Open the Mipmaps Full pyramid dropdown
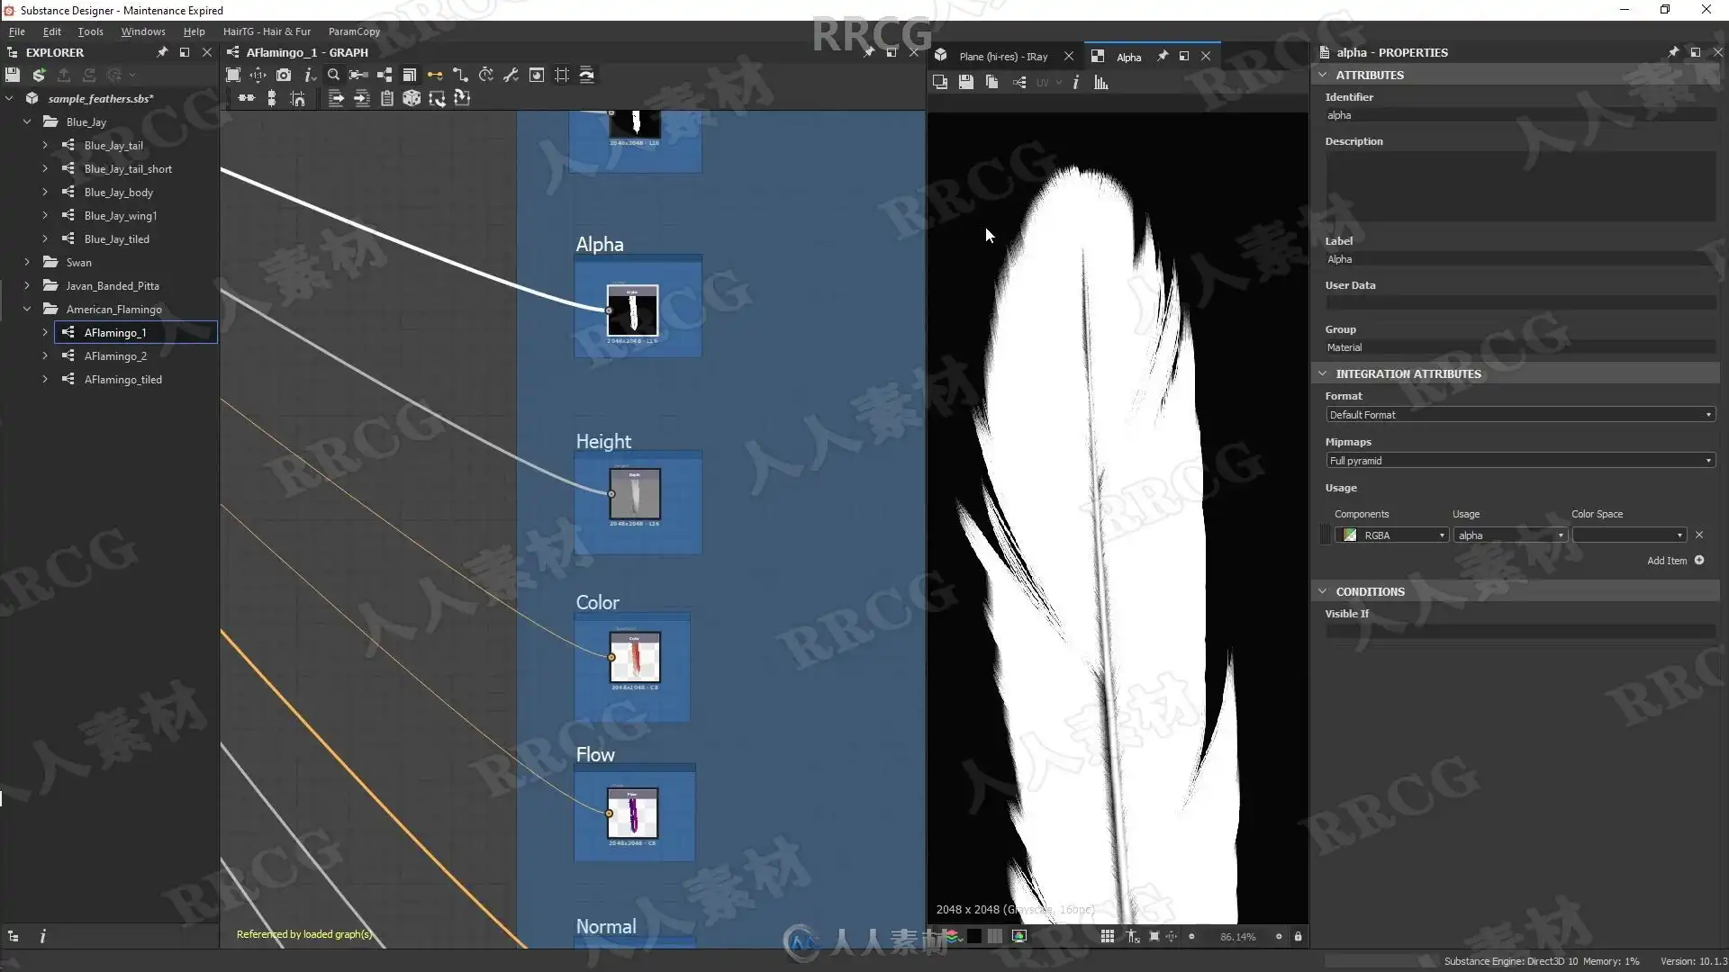Screen dimensions: 1729x972 tap(1519, 461)
